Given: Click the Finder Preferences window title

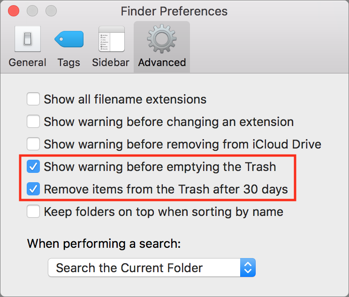Looking at the screenshot, I should coord(174,11).
